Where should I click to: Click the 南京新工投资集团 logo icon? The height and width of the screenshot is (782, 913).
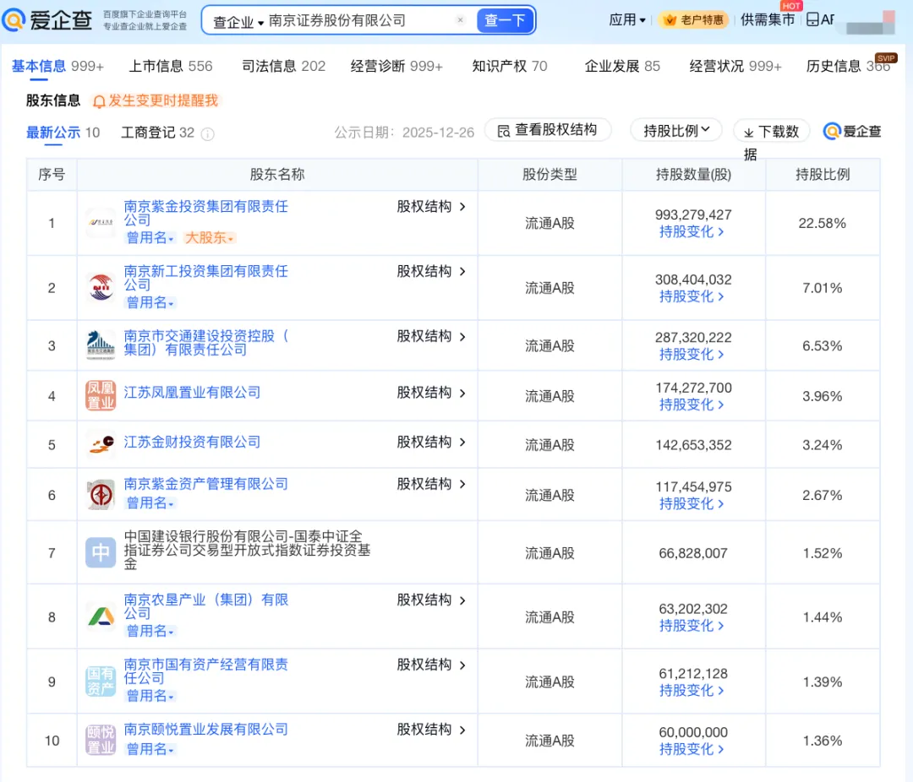click(x=101, y=287)
